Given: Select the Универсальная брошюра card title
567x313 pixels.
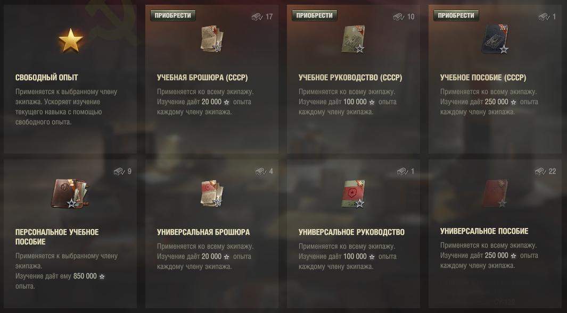Looking at the screenshot, I should (x=203, y=232).
